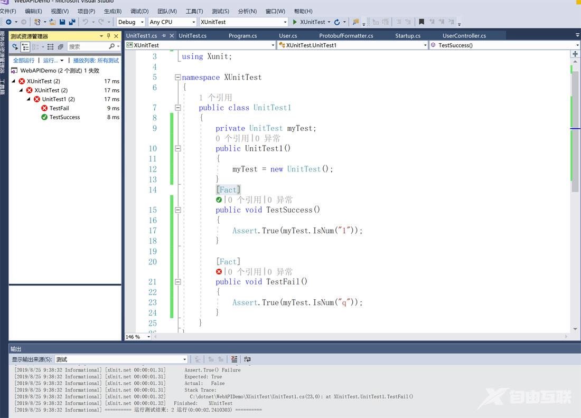Click the editor vertical scrollbar track
This screenshot has width=581, height=418.
pos(575,253)
